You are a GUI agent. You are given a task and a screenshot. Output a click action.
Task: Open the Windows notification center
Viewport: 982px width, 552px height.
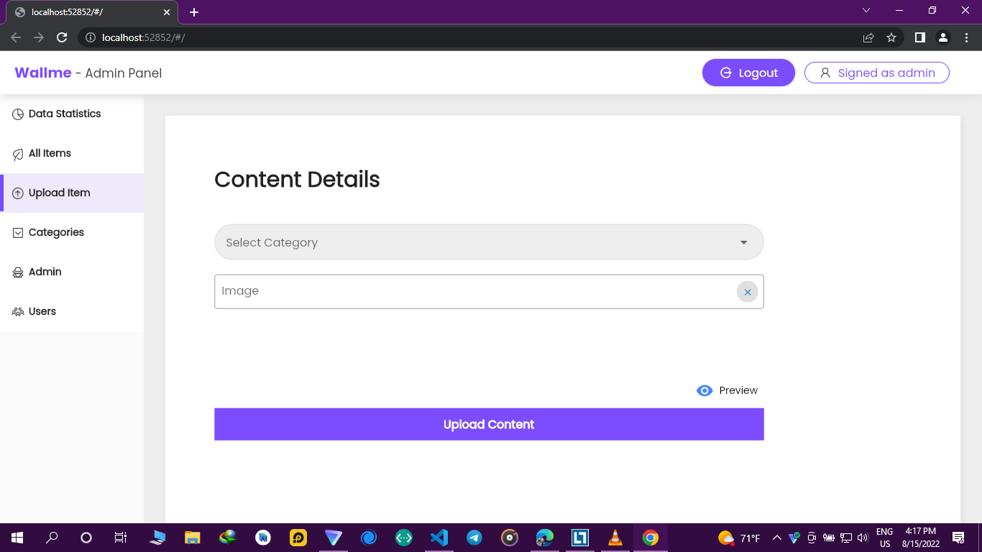pyautogui.click(x=958, y=538)
